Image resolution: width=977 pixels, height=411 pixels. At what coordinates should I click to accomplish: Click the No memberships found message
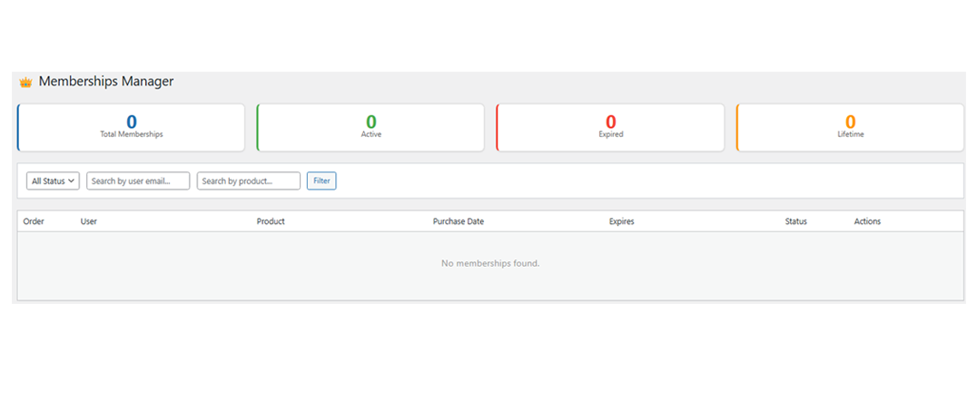(x=490, y=263)
